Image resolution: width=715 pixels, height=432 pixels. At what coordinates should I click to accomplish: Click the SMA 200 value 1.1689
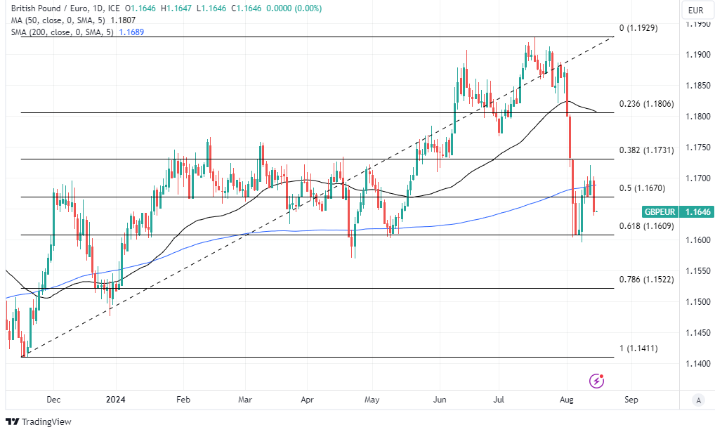click(x=132, y=32)
